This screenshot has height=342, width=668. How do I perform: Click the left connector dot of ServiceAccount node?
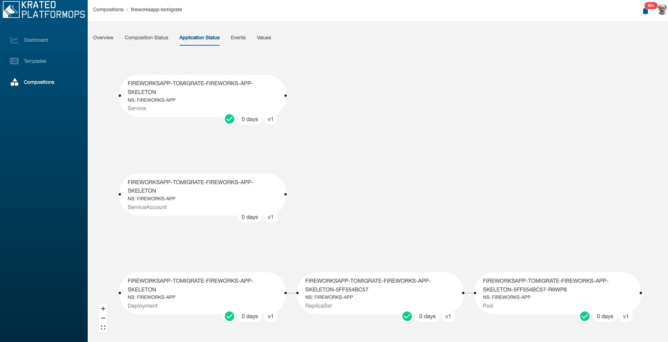(120, 194)
